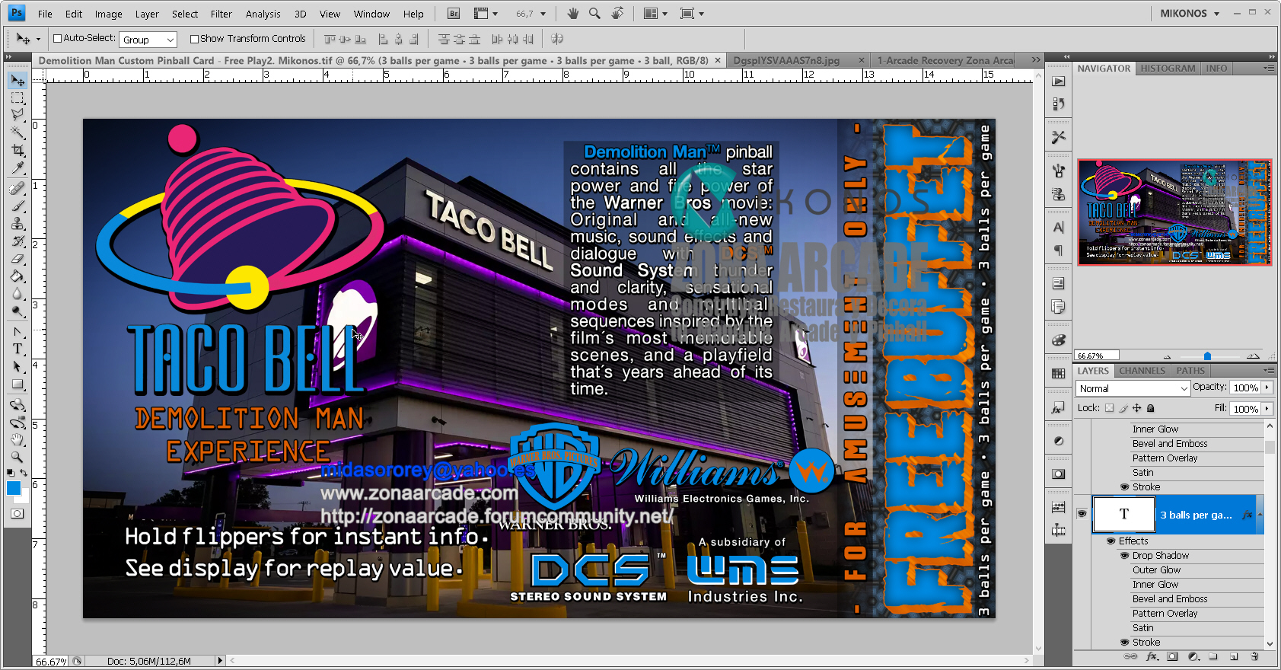Select the Eyedropper tool
The height and width of the screenshot is (670, 1281).
(x=18, y=168)
